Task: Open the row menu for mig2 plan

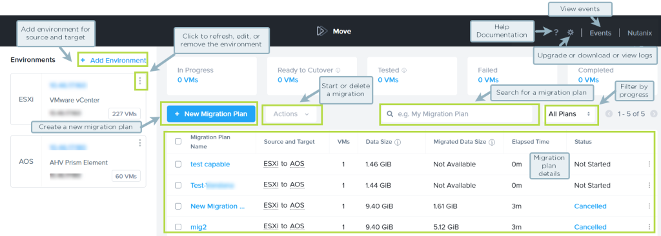Action: coord(649,227)
